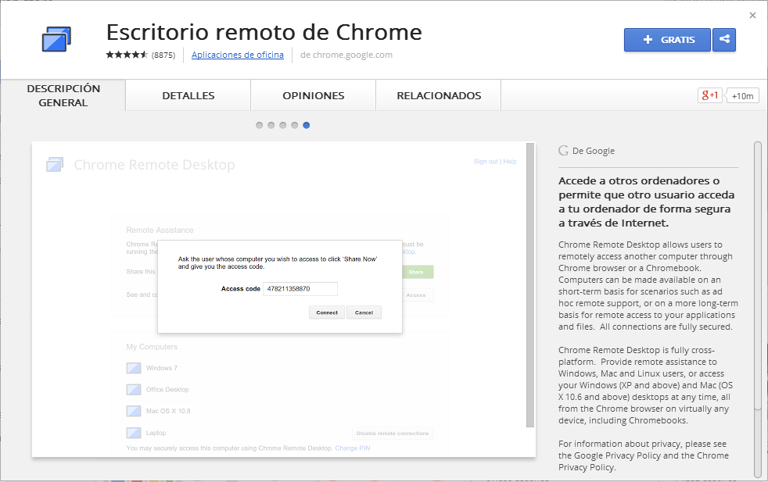Click the Google G logo icon
768x482 pixels.
click(x=563, y=151)
